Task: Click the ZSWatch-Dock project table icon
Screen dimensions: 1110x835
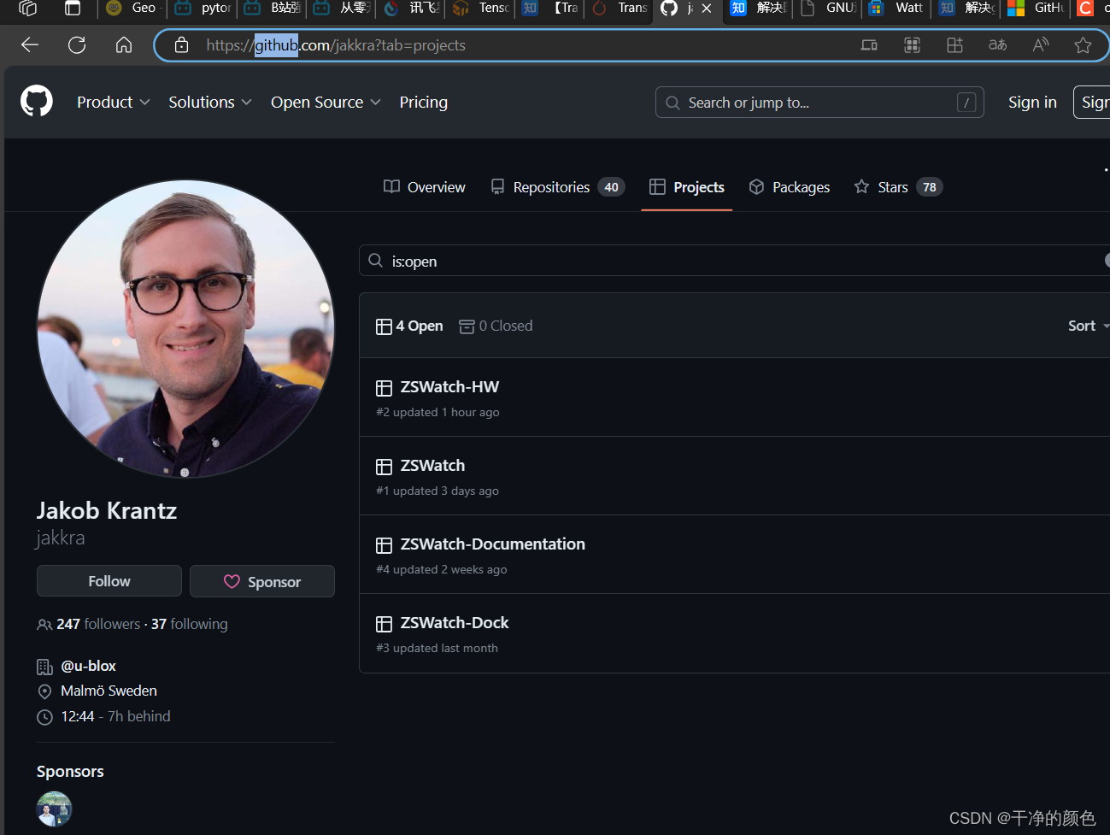Action: pyautogui.click(x=384, y=624)
